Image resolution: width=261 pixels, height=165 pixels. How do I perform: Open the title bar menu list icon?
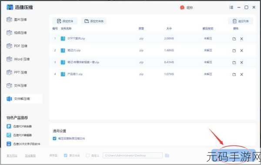coord(231,7)
